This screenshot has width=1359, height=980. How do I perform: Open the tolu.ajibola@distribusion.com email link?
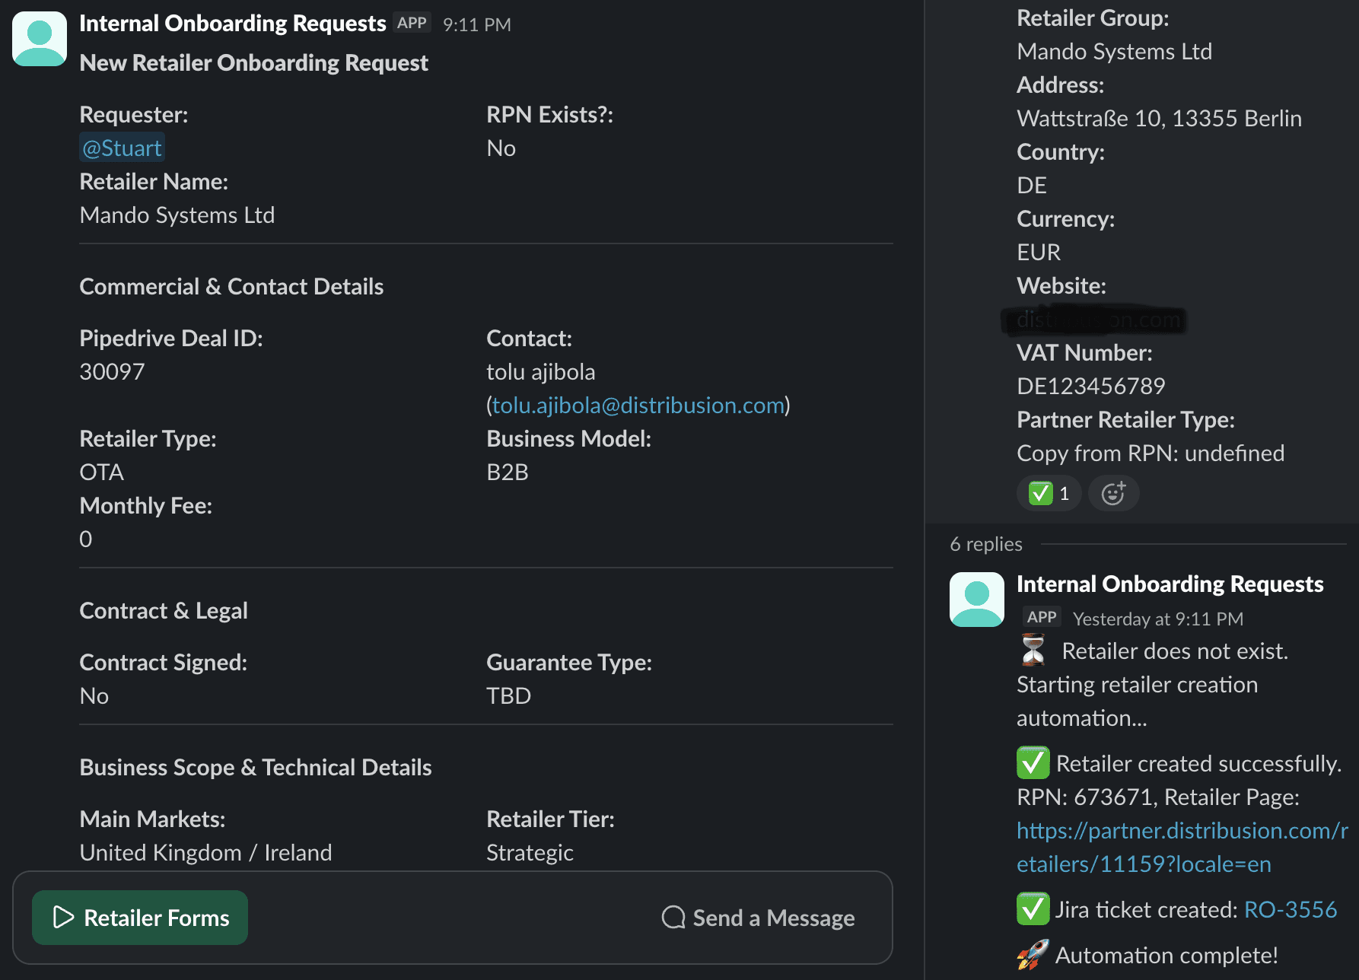(638, 405)
